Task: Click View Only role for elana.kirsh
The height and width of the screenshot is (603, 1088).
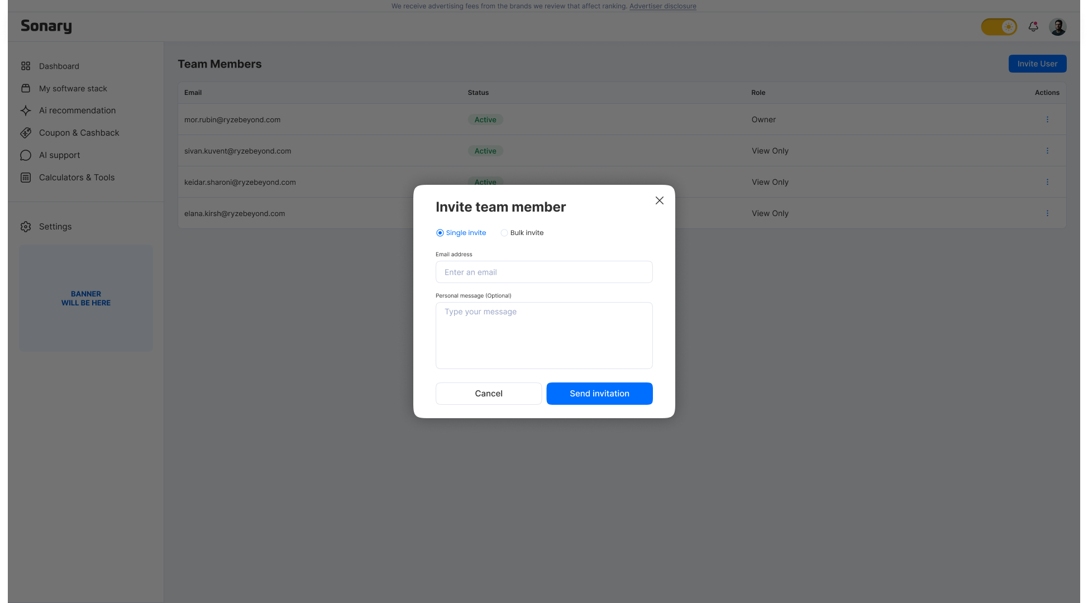Action: point(770,213)
